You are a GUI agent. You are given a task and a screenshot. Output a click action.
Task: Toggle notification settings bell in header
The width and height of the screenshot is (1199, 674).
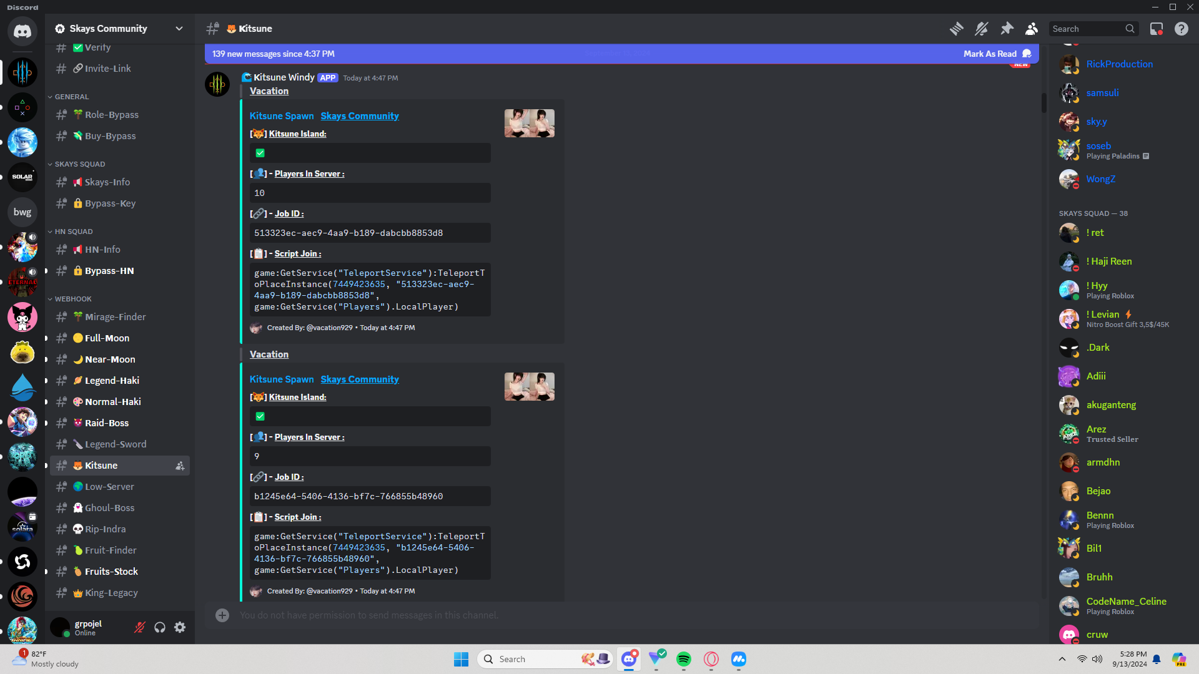(982, 29)
